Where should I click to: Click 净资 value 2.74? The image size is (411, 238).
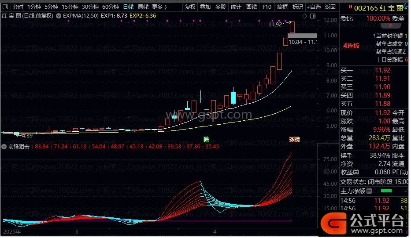pos(384,164)
